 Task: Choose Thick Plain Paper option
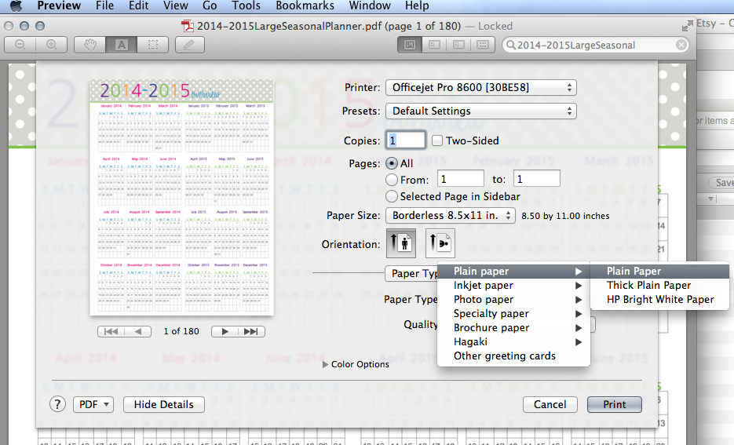(660, 286)
